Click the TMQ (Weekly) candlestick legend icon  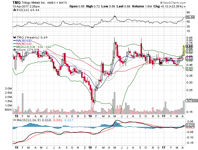(x=14, y=37)
